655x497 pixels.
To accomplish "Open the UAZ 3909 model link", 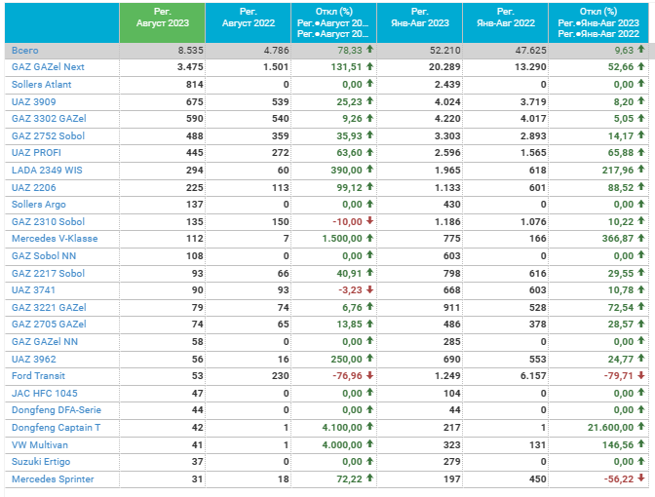I will 34,102.
